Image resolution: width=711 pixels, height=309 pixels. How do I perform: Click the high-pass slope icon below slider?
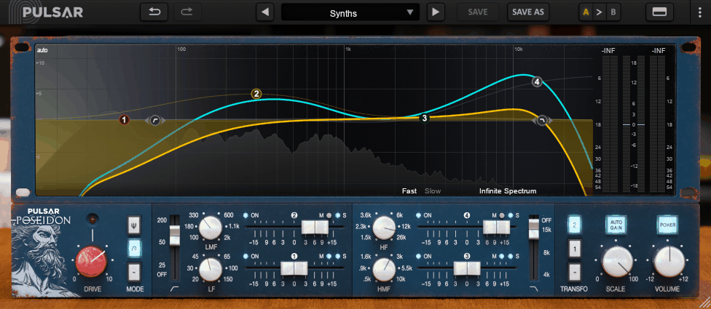pos(175,289)
